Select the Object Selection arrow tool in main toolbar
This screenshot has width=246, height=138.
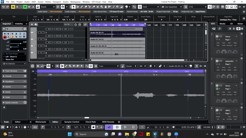[74, 7]
